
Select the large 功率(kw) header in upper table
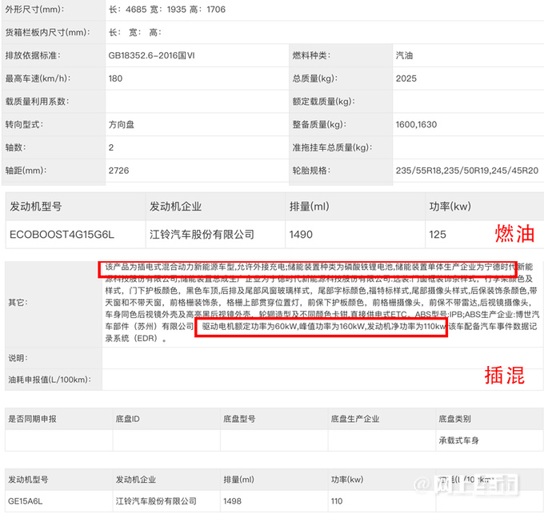450,207
